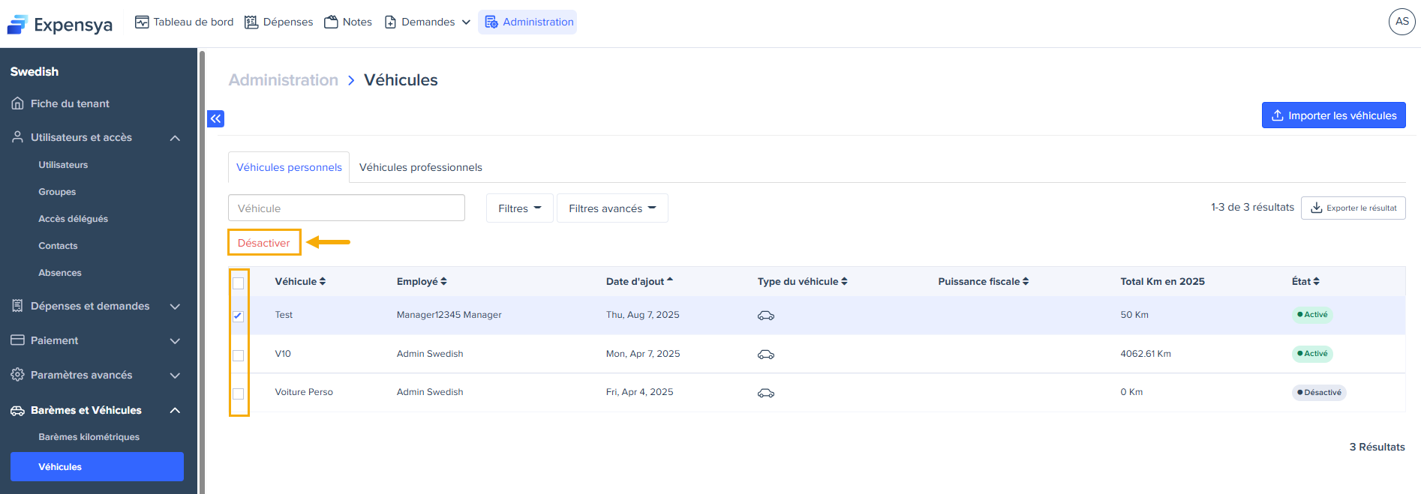The height and width of the screenshot is (494, 1421).
Task: Click the Fiche du tenant home icon
Action: click(x=17, y=103)
